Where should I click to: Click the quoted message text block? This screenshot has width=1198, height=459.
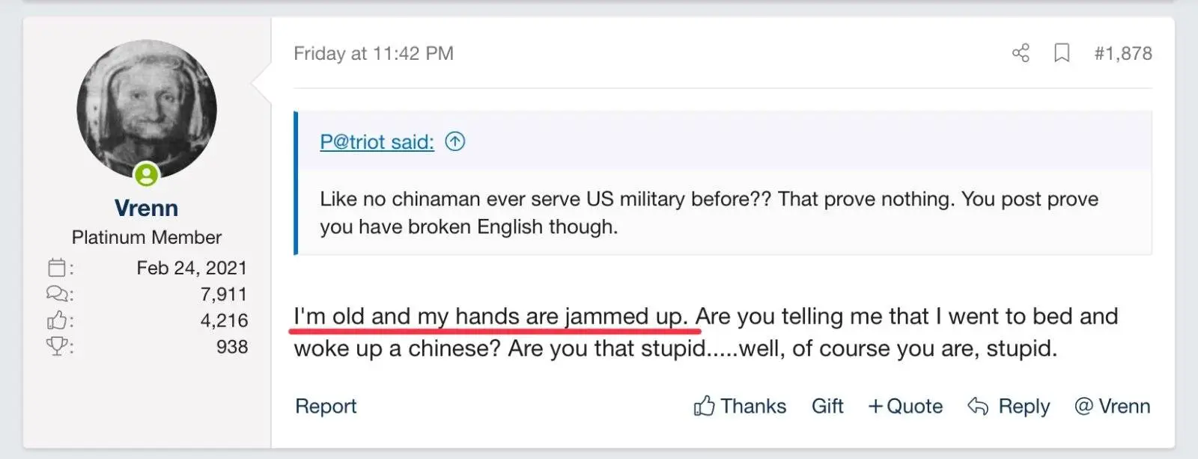[708, 213]
